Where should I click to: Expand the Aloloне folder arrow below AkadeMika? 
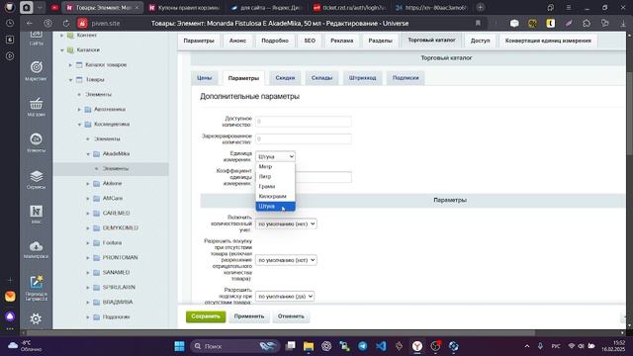coord(88,184)
